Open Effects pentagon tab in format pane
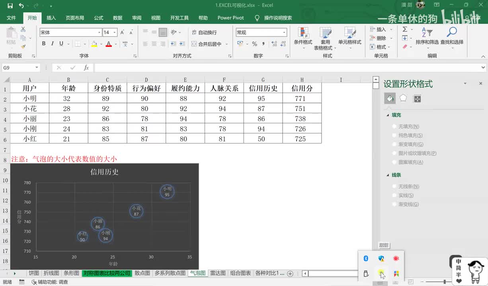The width and height of the screenshot is (488, 286). [x=403, y=99]
